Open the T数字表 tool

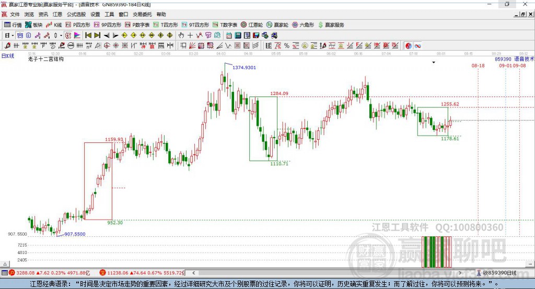(225, 25)
